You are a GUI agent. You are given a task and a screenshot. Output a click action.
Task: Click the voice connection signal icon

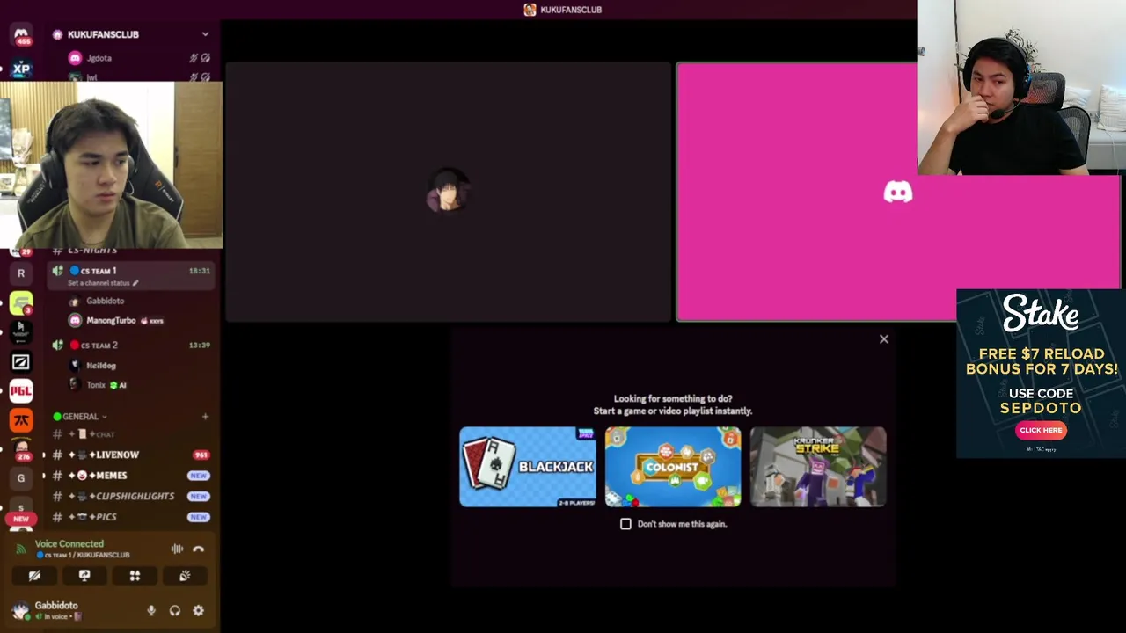point(21,549)
